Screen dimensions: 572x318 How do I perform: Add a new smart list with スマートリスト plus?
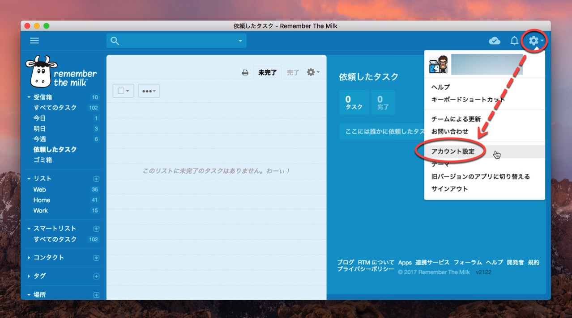click(x=96, y=229)
